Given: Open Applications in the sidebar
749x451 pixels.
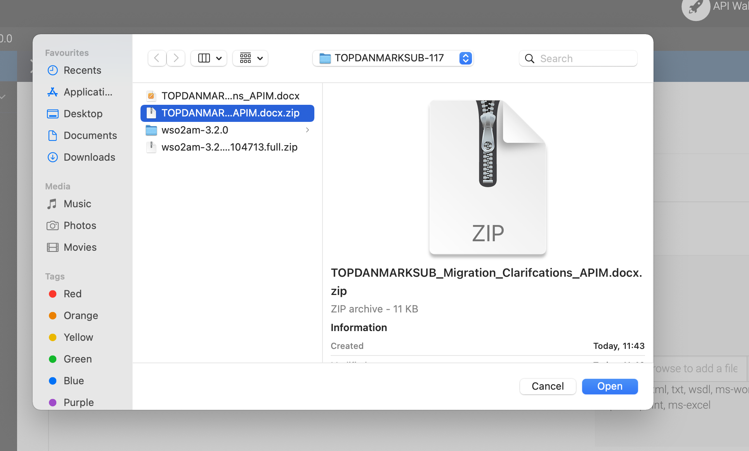Looking at the screenshot, I should (80, 92).
